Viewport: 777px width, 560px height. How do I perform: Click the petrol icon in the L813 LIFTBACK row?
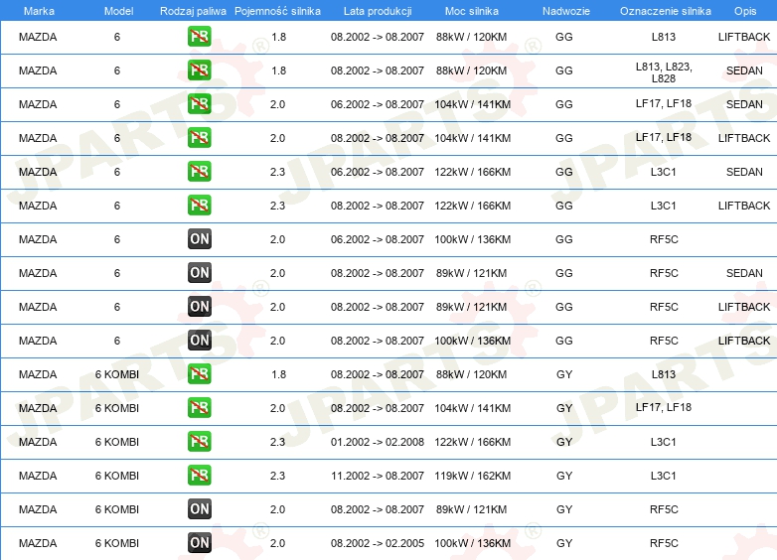pos(199,37)
